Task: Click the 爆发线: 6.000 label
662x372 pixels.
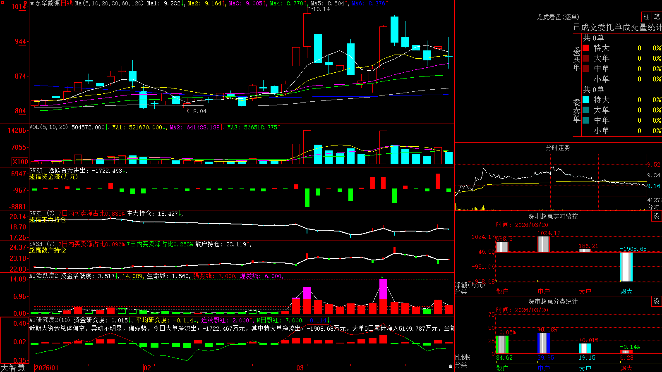Action: 261,276
